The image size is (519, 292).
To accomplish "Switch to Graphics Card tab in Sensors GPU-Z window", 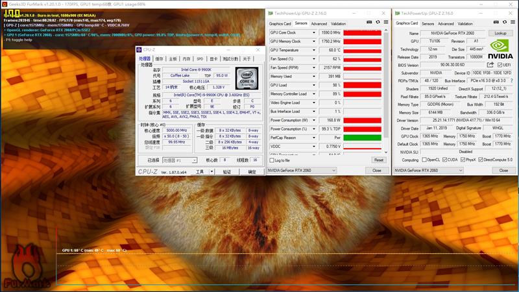I will pos(280,23).
